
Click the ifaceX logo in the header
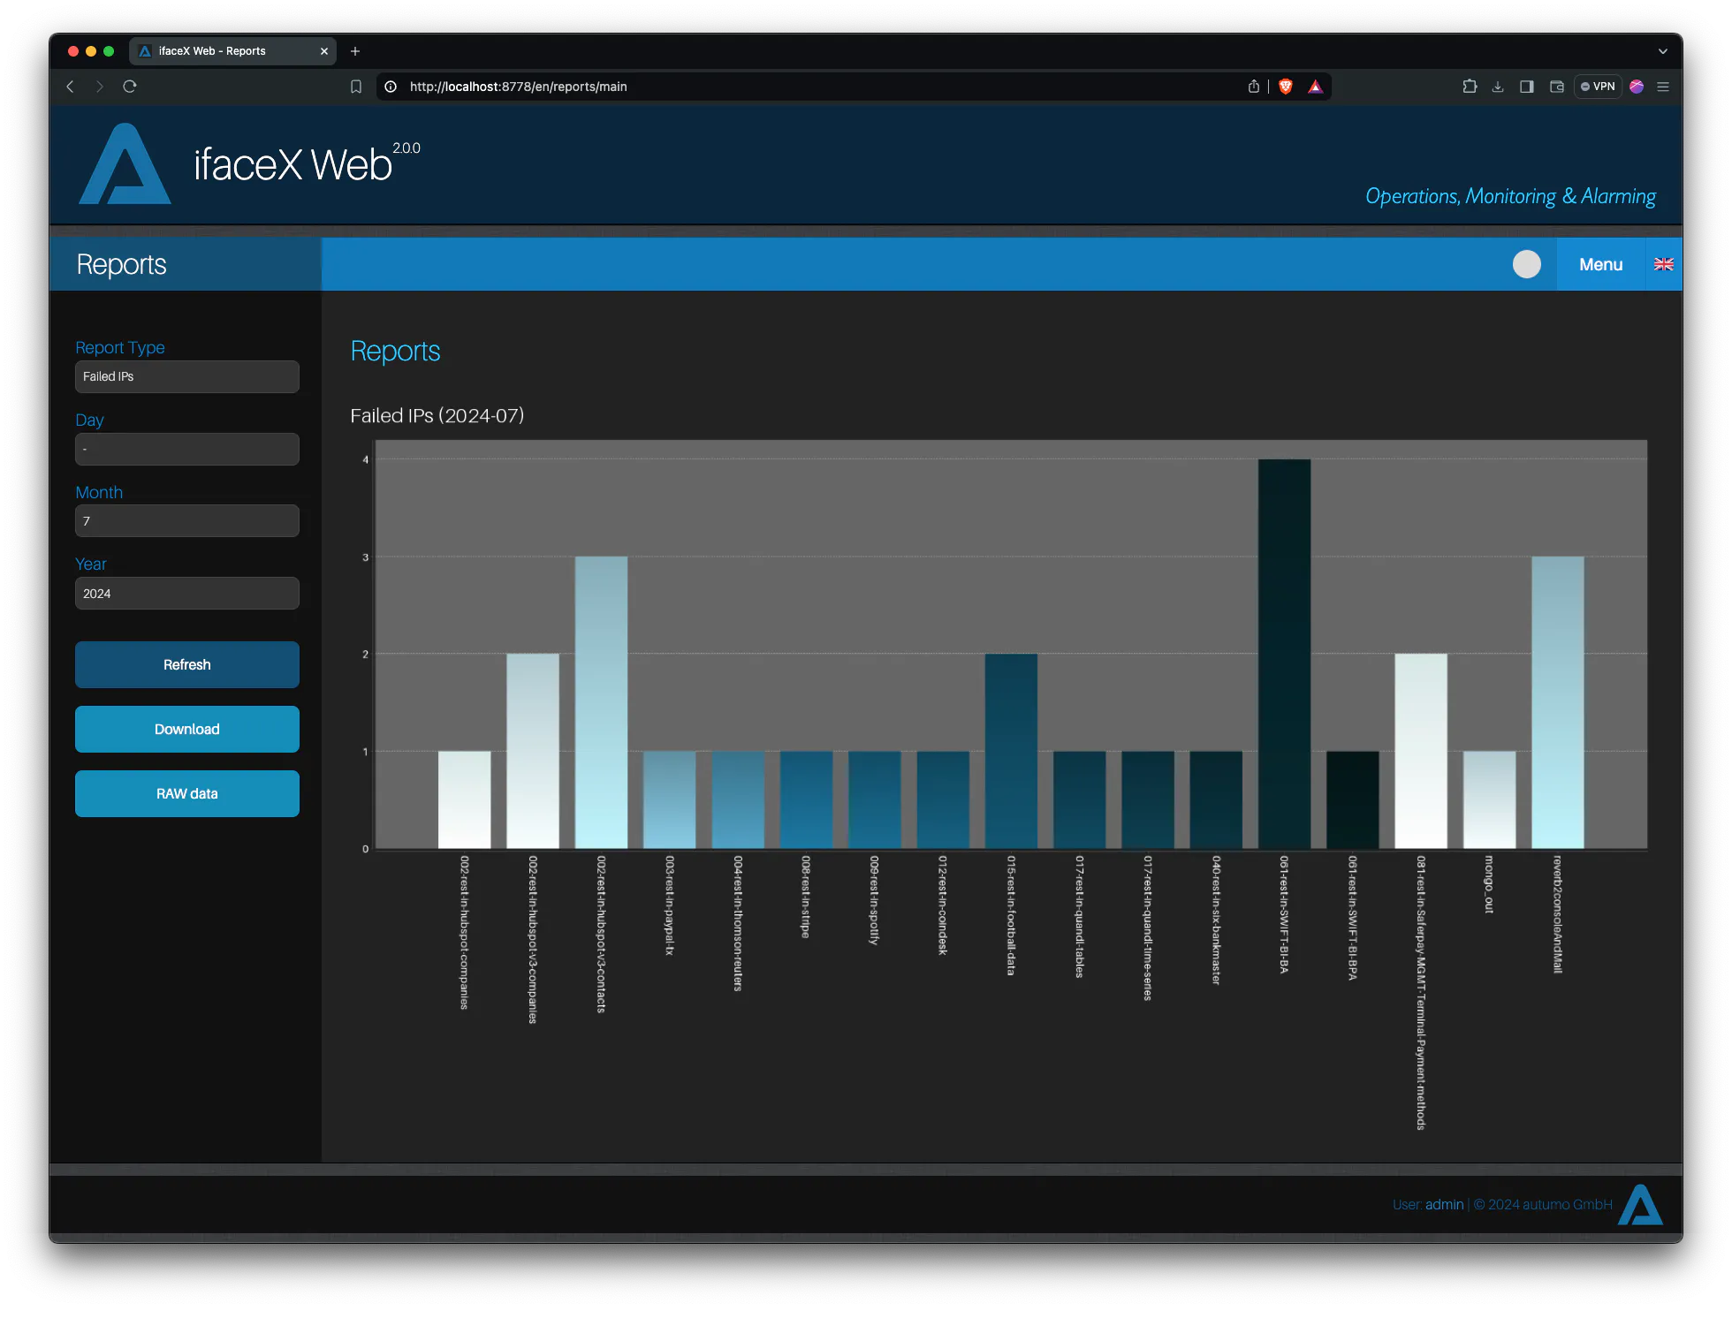click(x=125, y=164)
